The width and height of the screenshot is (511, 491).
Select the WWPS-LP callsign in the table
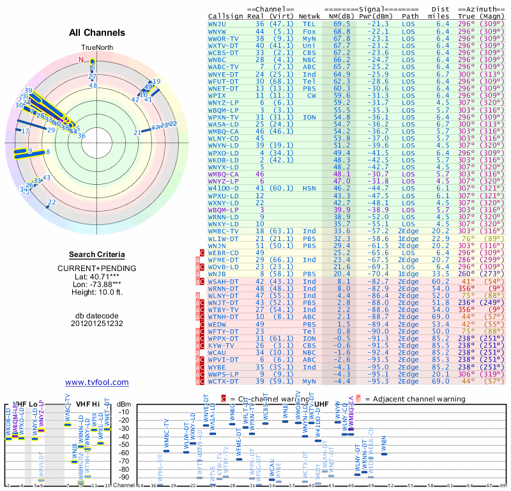(223, 374)
